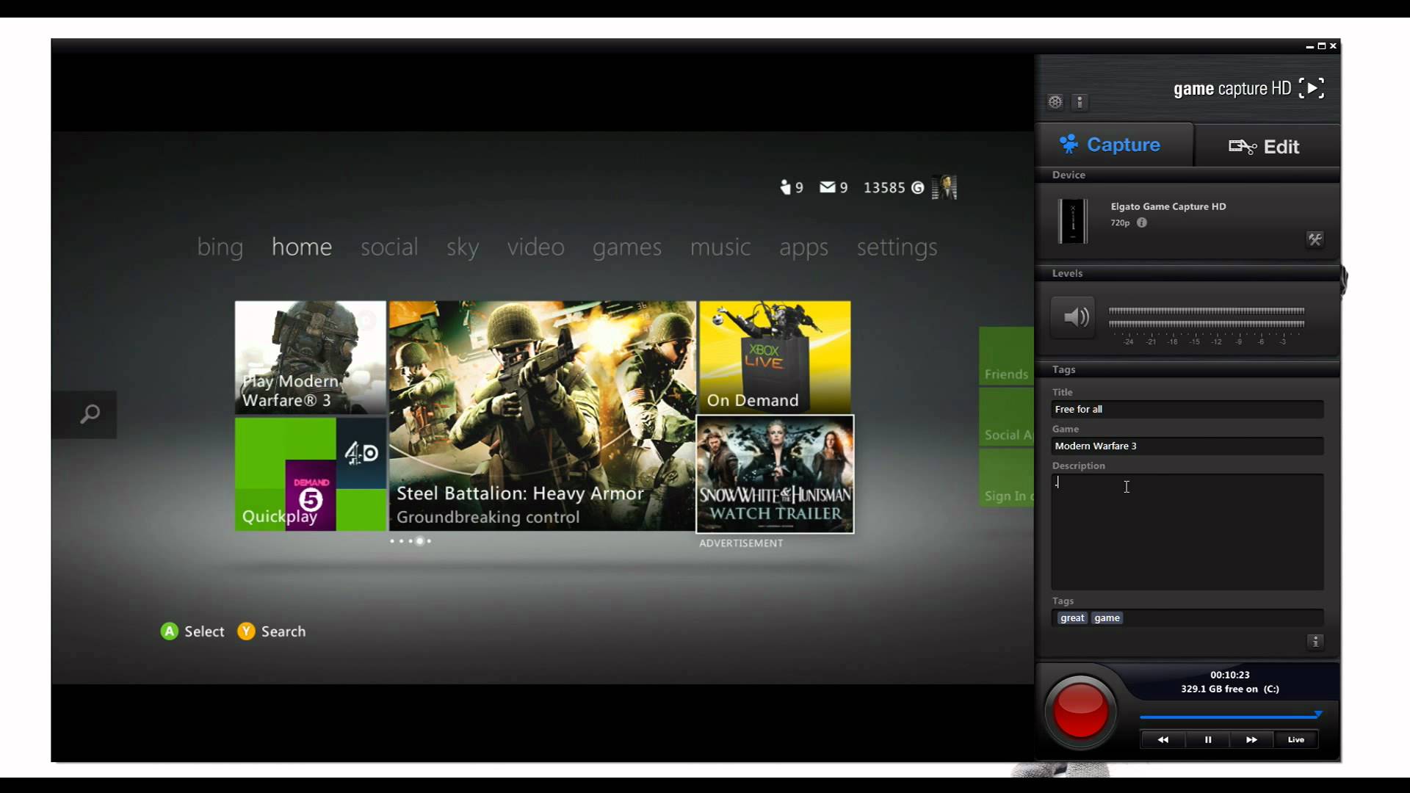Image resolution: width=1410 pixels, height=793 pixels.
Task: Switch to the Edit tab
Action: [1267, 146]
